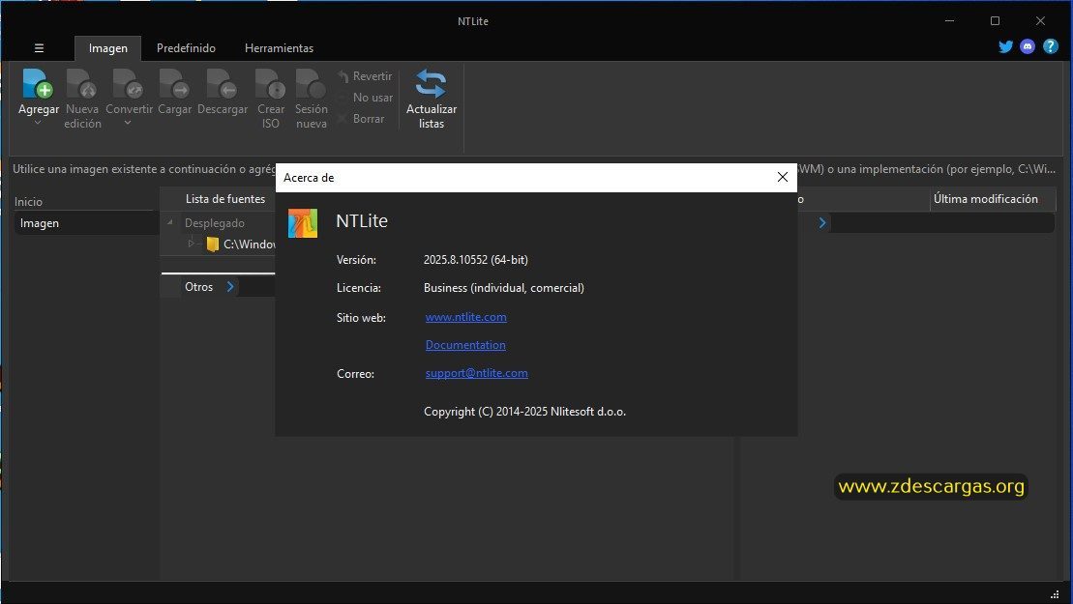Screen dimensions: 1073x604
Task: Click the Agregar image icon
Action: tap(38, 83)
